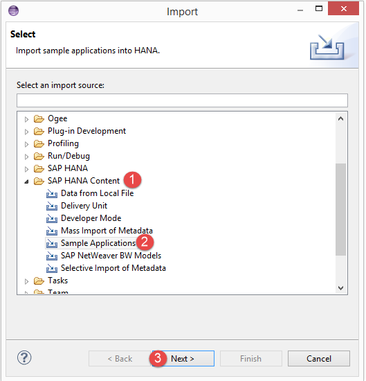366x381 pixels.
Task: Click the Plug-in Development folder icon
Action: click(x=39, y=131)
